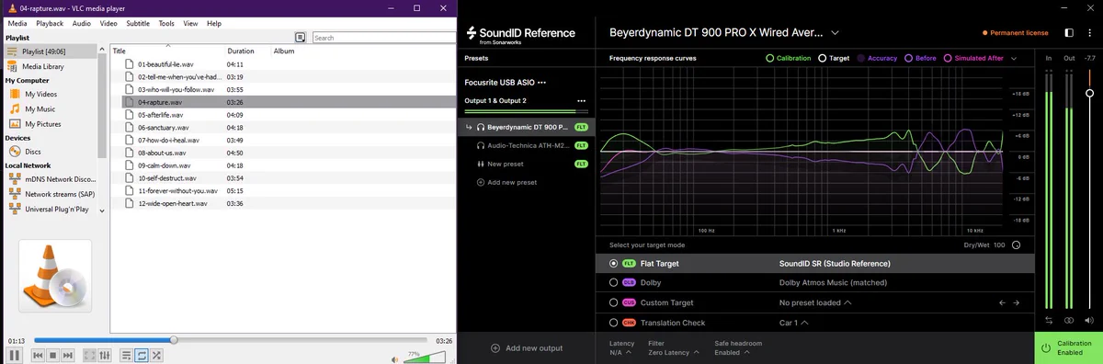Select the Custom Target radio button
The image size is (1103, 364).
click(x=614, y=302)
